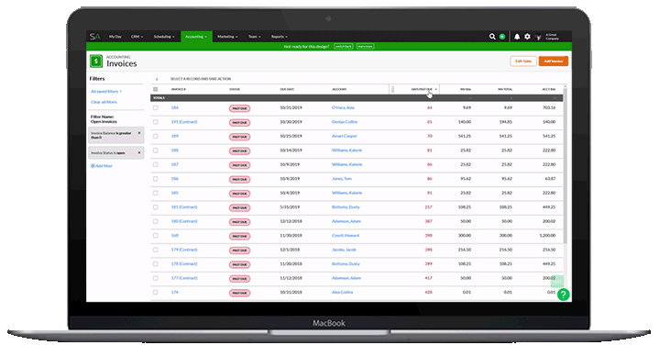660x345 pixels.
Task: Toggle the select-all checkbox in table header
Action: tap(155, 89)
